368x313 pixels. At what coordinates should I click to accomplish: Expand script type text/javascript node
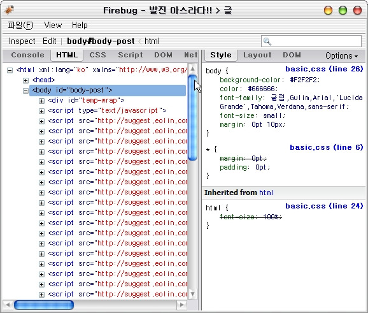point(41,111)
